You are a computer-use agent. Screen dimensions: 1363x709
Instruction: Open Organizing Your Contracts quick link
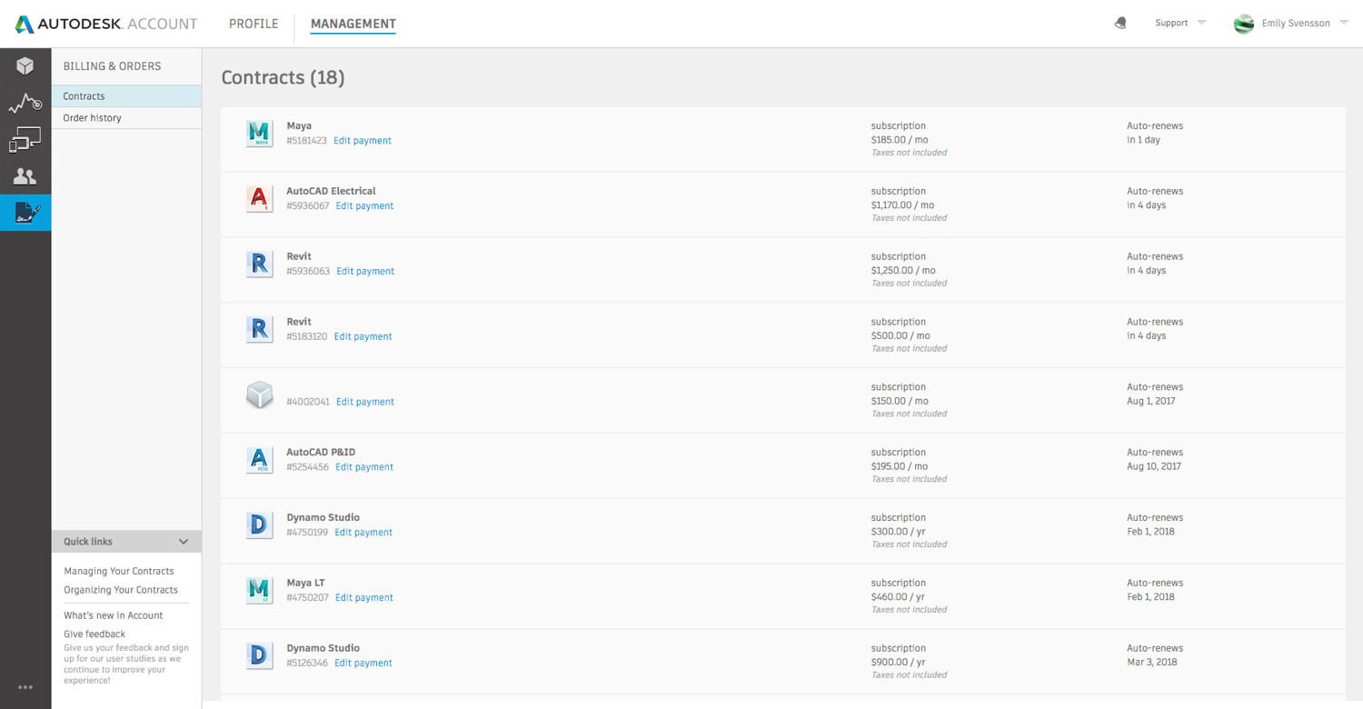(121, 590)
